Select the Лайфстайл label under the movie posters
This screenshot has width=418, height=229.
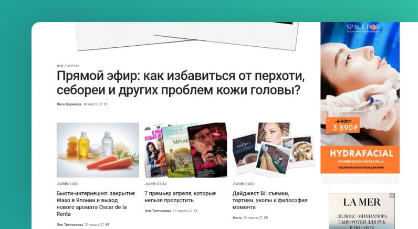[155, 184]
